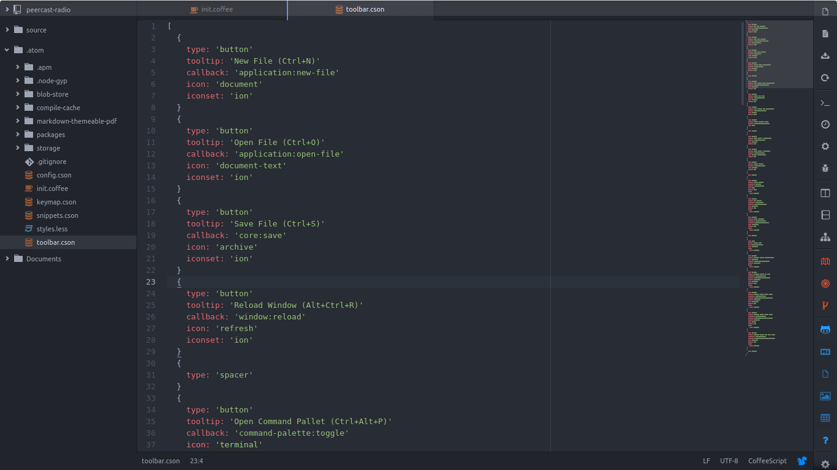Expand the .apm folder chevron

pos(18,67)
